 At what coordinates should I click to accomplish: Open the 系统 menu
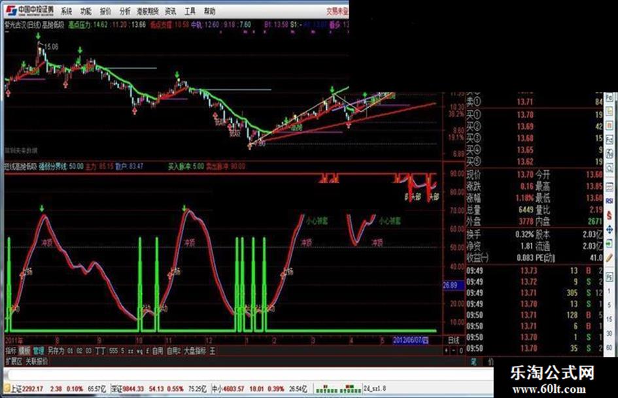66,11
